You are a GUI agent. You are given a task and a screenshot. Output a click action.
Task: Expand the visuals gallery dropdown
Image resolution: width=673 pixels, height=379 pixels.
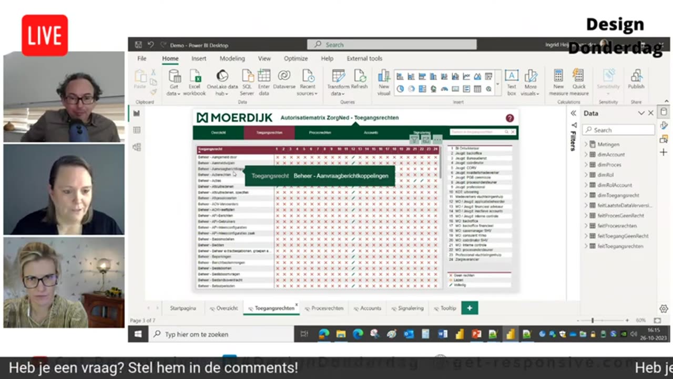497,84
